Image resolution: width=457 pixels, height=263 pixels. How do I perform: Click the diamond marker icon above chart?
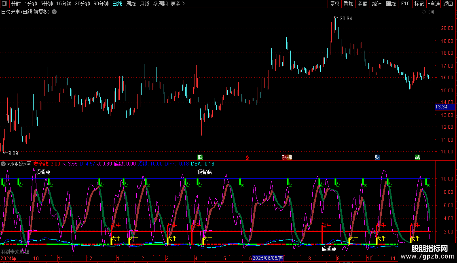(x=423, y=12)
